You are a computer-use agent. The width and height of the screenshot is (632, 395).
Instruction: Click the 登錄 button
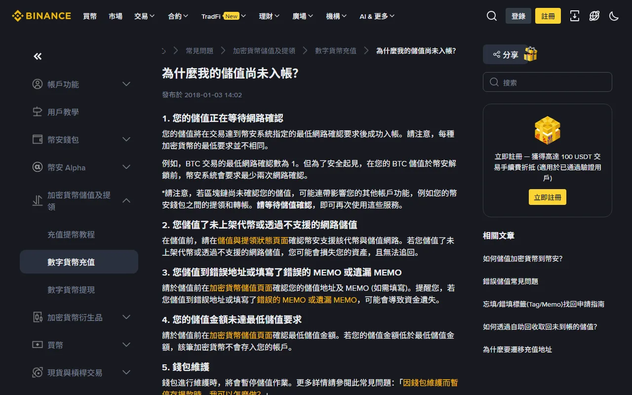click(518, 16)
